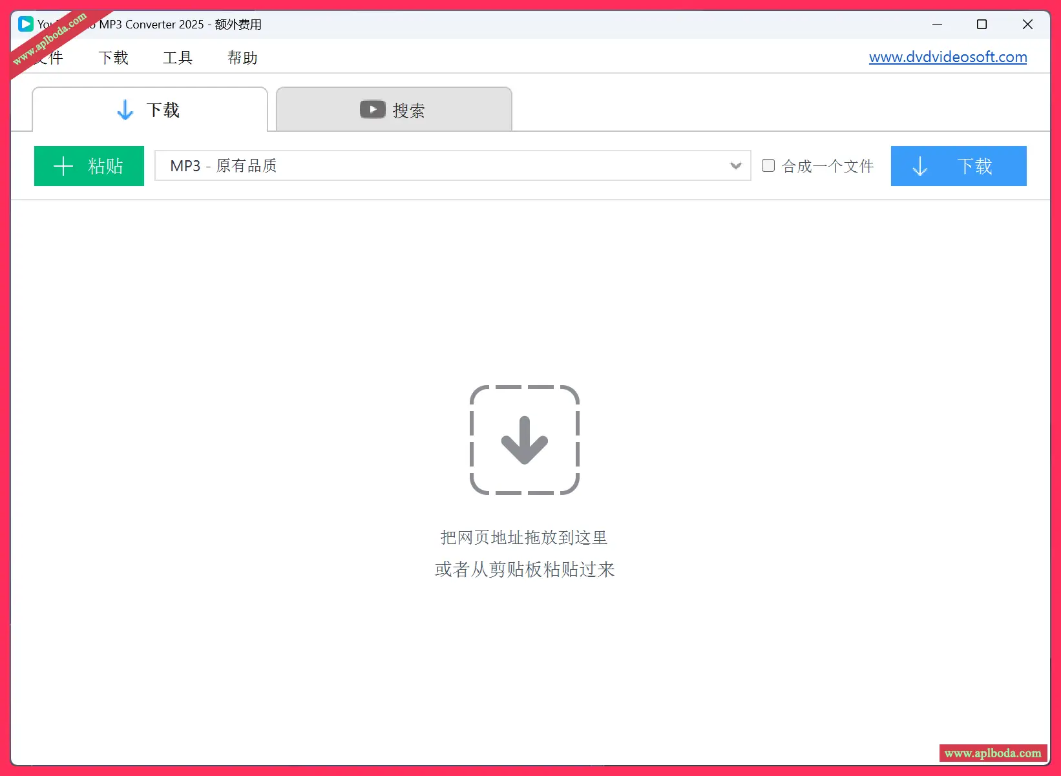1061x776 pixels.
Task: Visit the www.dvdvideosoft.com link
Action: point(947,57)
